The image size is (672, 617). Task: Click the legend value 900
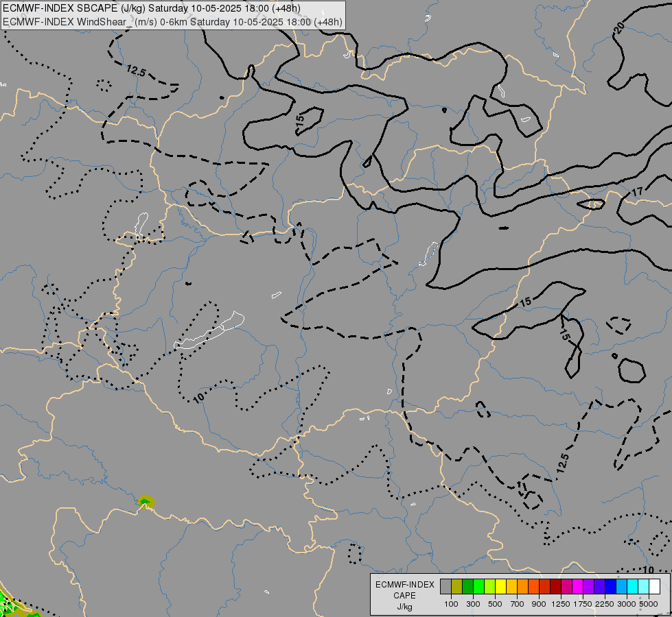coord(539,604)
